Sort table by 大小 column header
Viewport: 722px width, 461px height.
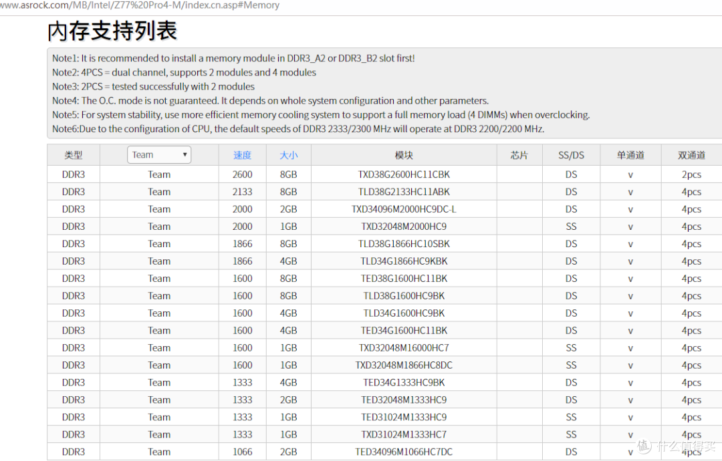pyautogui.click(x=289, y=155)
